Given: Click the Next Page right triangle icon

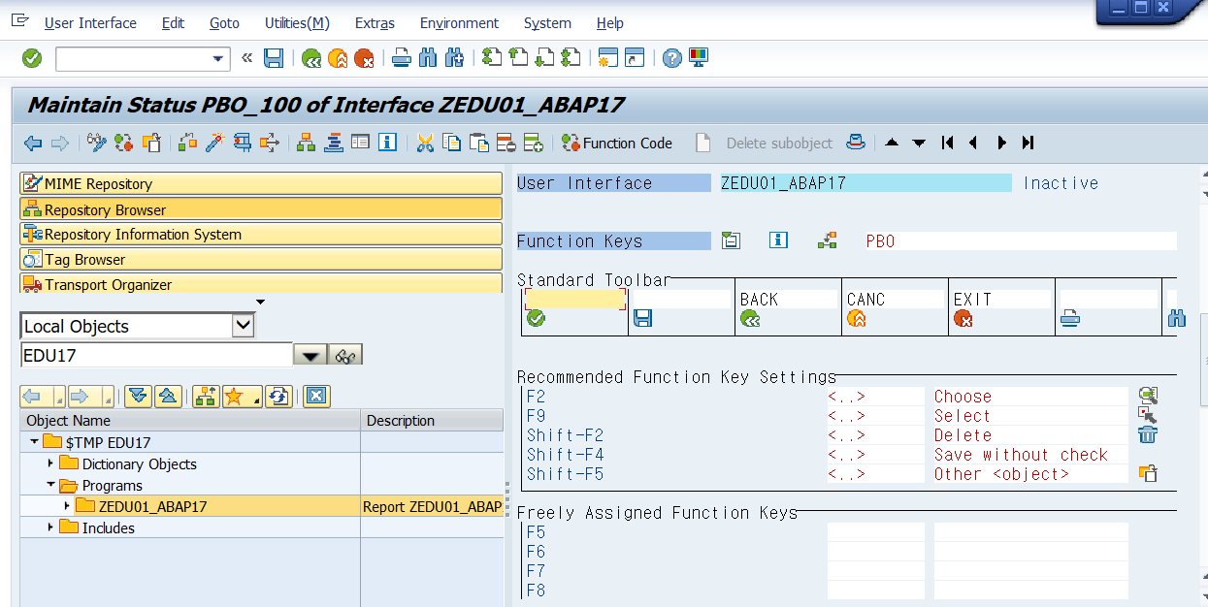Looking at the screenshot, I should click(1003, 144).
